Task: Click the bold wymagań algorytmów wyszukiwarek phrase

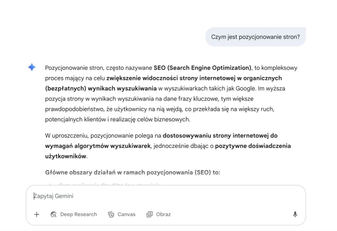Action: click(98, 146)
